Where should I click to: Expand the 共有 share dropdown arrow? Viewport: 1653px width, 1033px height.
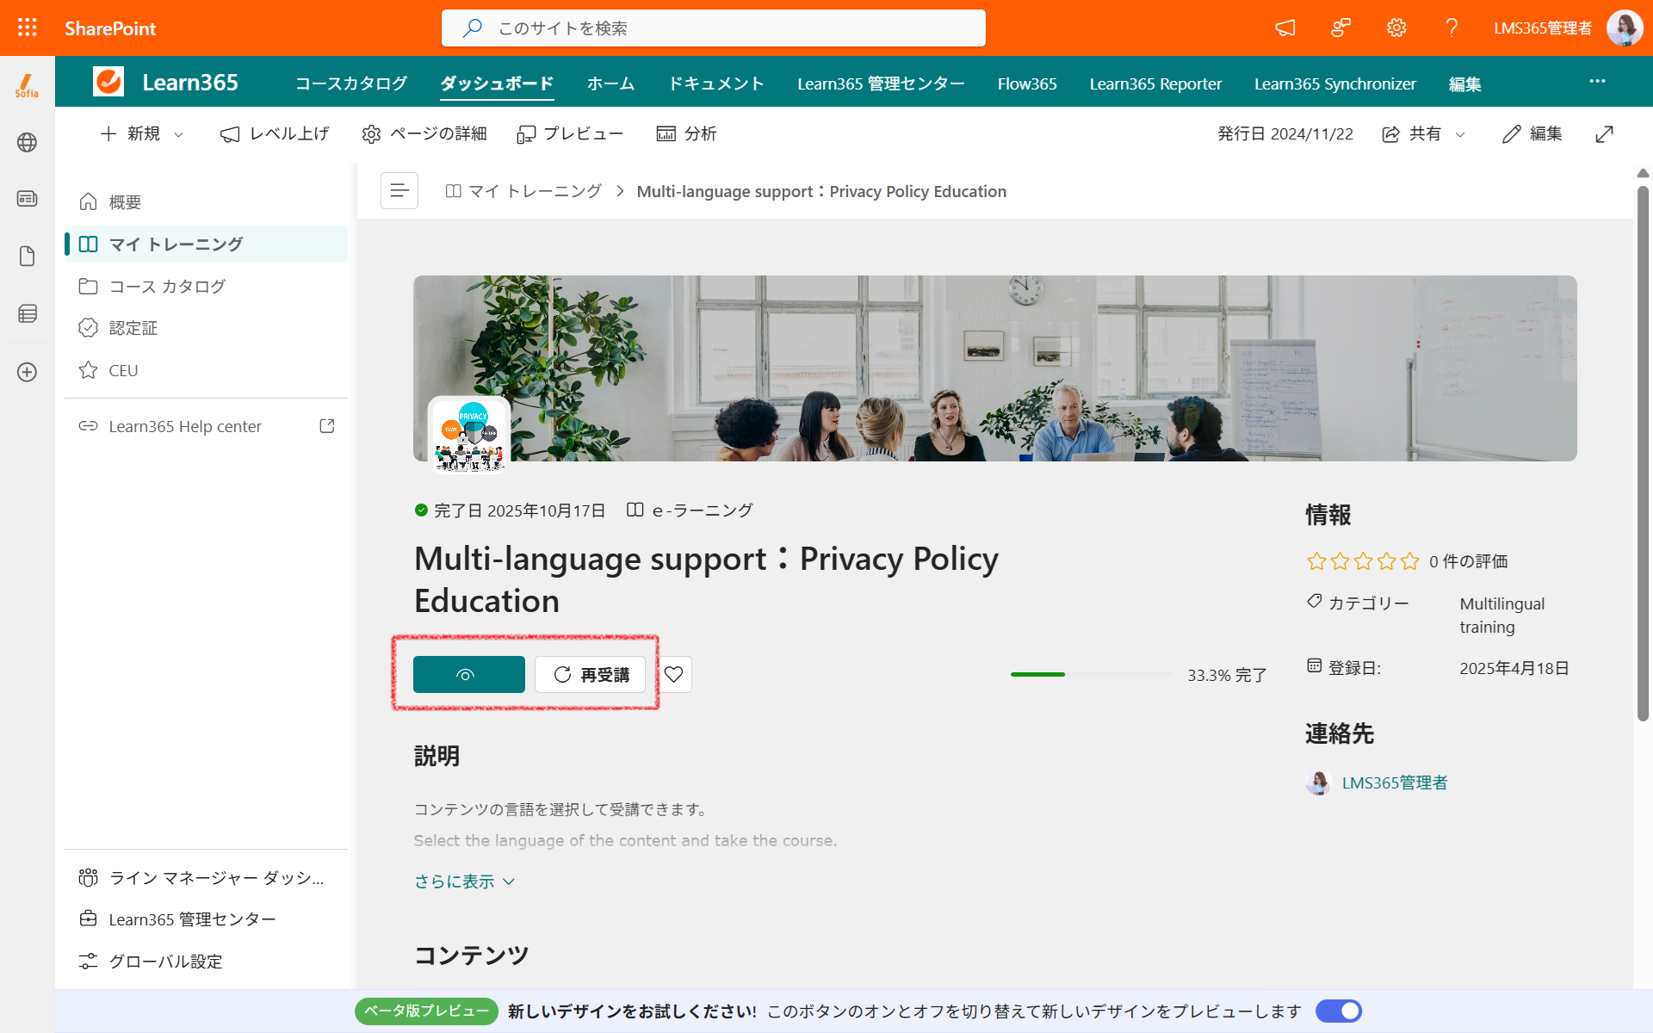[1460, 134]
